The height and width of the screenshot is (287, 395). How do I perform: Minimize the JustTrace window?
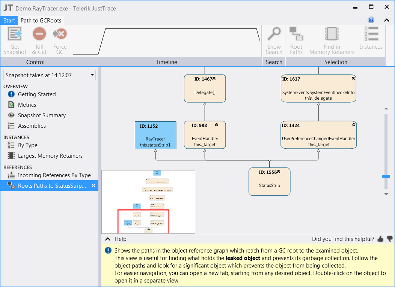pos(356,7)
